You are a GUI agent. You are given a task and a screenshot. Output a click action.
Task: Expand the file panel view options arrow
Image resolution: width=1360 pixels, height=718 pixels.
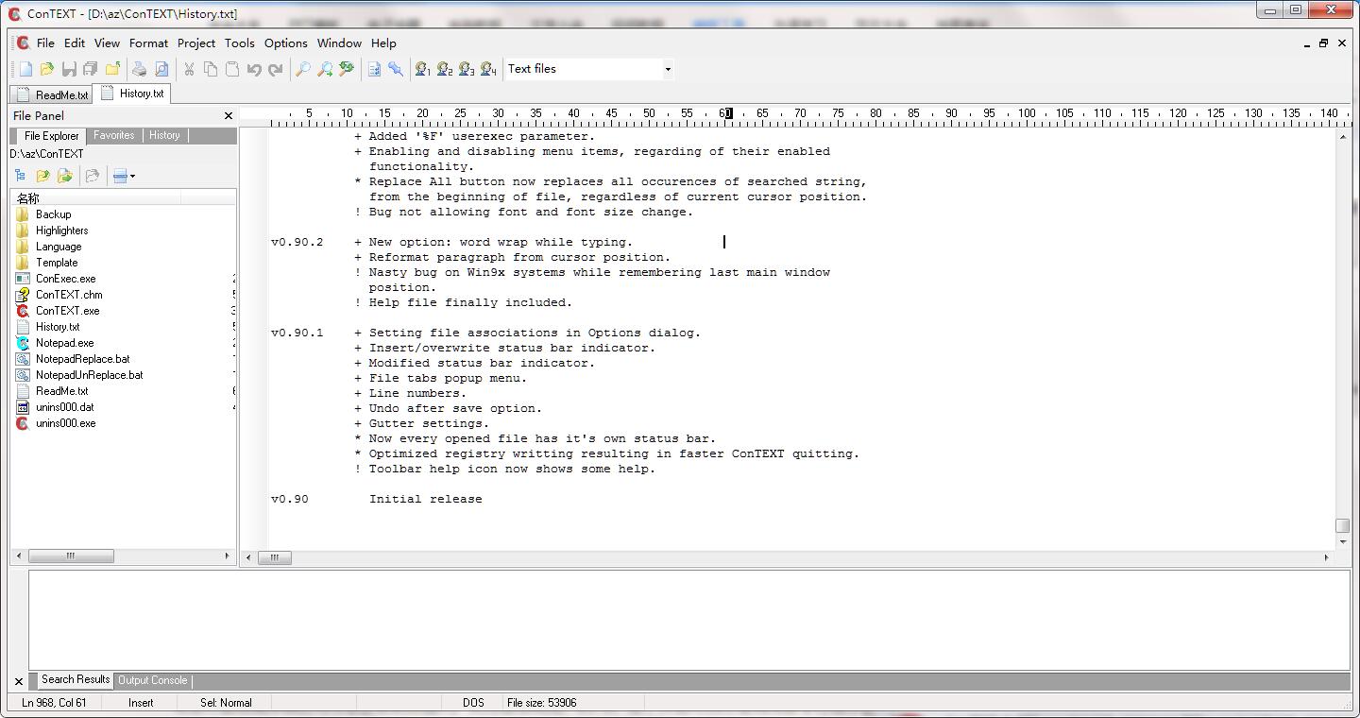[132, 176]
